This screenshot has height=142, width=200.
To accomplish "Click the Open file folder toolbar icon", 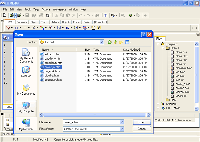I will point(11,15).
